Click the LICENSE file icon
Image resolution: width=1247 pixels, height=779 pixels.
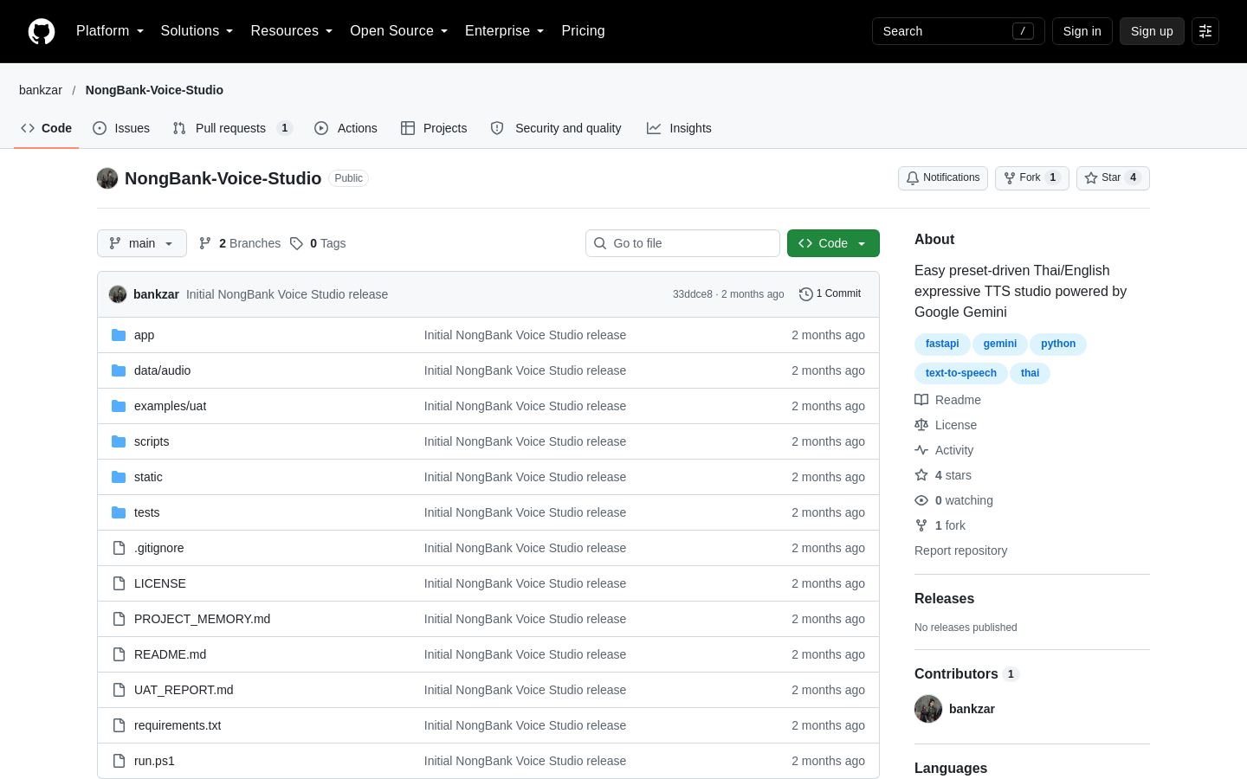(x=119, y=583)
